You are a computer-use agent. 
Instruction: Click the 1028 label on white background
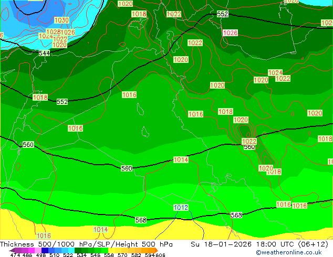(230, 33)
